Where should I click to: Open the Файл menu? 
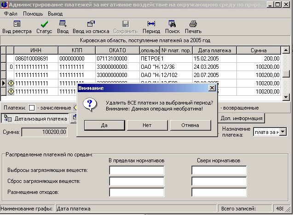[x=10, y=14]
